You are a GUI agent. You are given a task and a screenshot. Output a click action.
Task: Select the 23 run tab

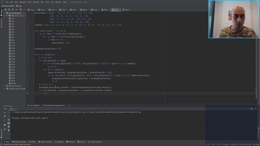[x=13, y=109]
